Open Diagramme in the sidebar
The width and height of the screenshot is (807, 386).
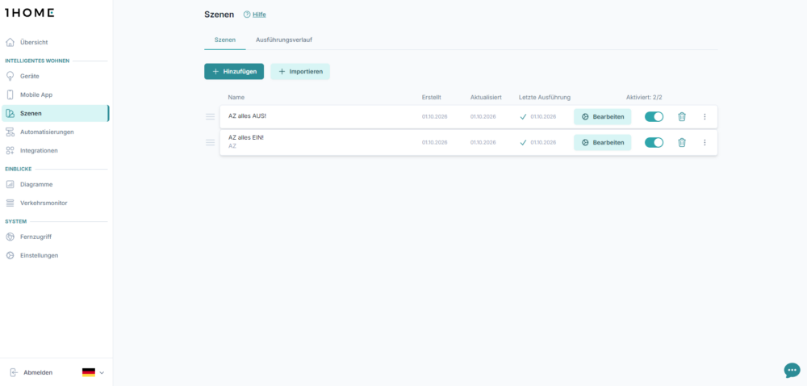point(56,184)
